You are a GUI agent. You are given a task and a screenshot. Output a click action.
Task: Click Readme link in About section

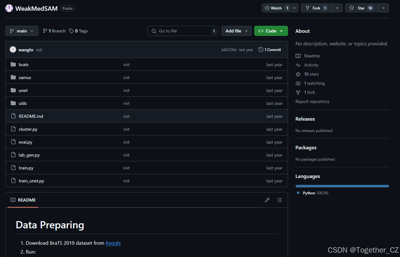pos(312,56)
